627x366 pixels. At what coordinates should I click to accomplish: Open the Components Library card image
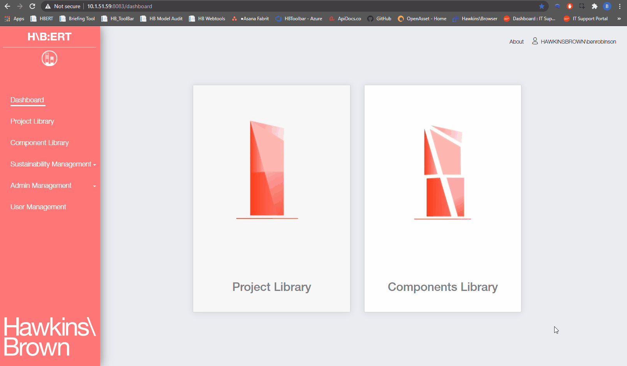pos(443,172)
